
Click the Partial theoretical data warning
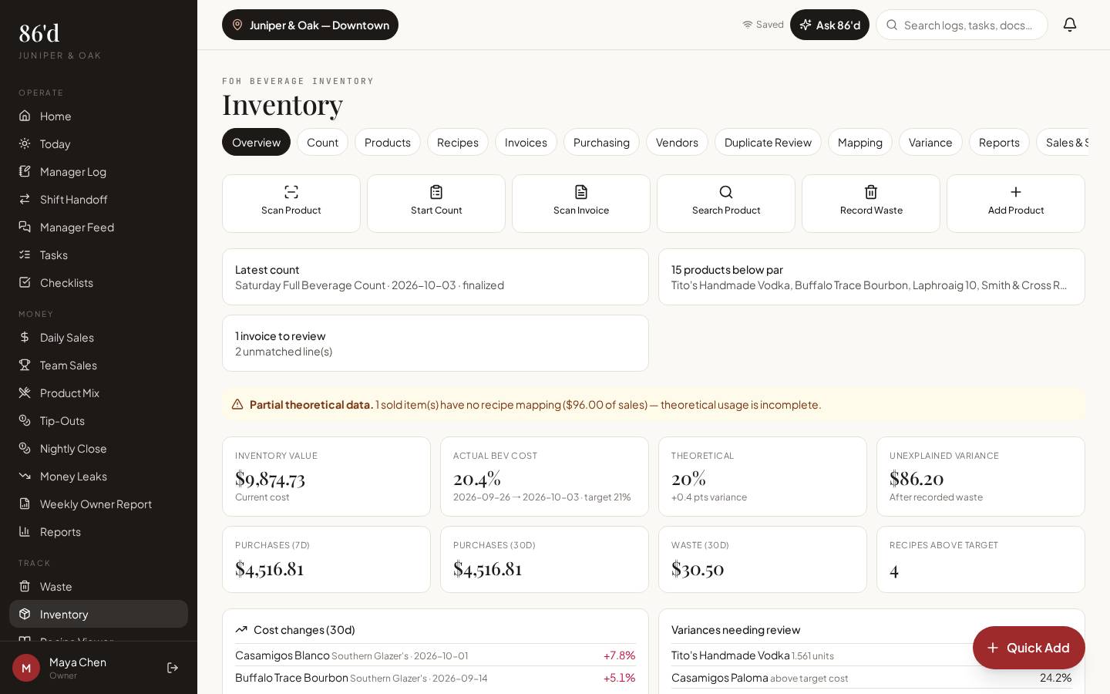(654, 404)
